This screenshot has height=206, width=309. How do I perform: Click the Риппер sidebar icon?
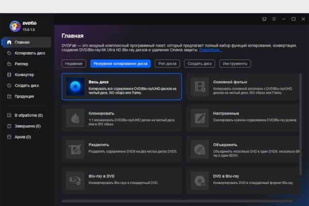tap(9, 64)
